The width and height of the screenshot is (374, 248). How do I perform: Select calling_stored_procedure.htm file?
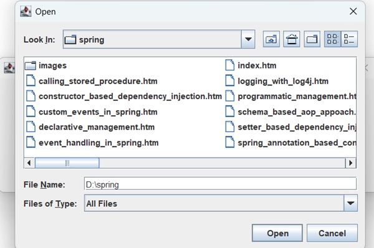pyautogui.click(x=92, y=81)
